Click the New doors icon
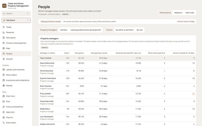The image size is (202, 126). (x=4, y=38)
